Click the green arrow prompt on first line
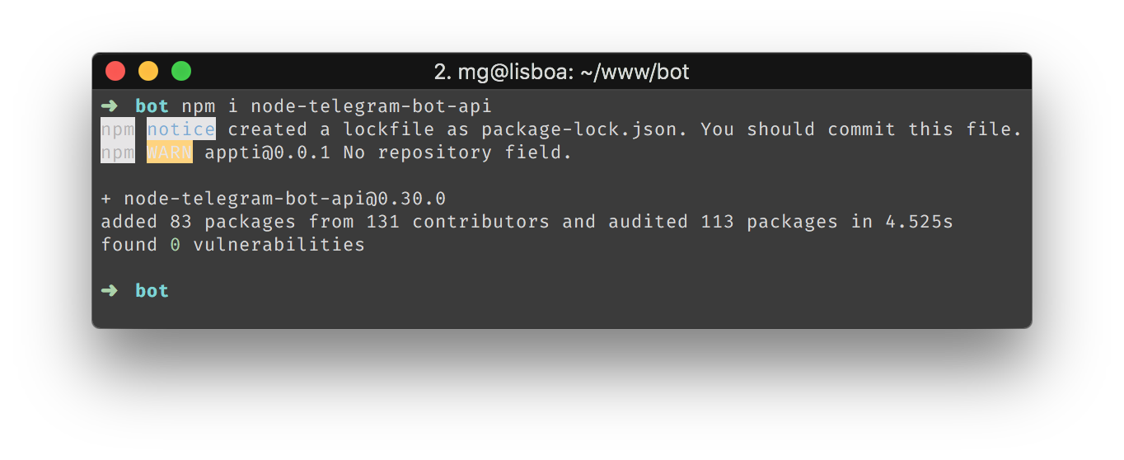 pyautogui.click(x=110, y=106)
